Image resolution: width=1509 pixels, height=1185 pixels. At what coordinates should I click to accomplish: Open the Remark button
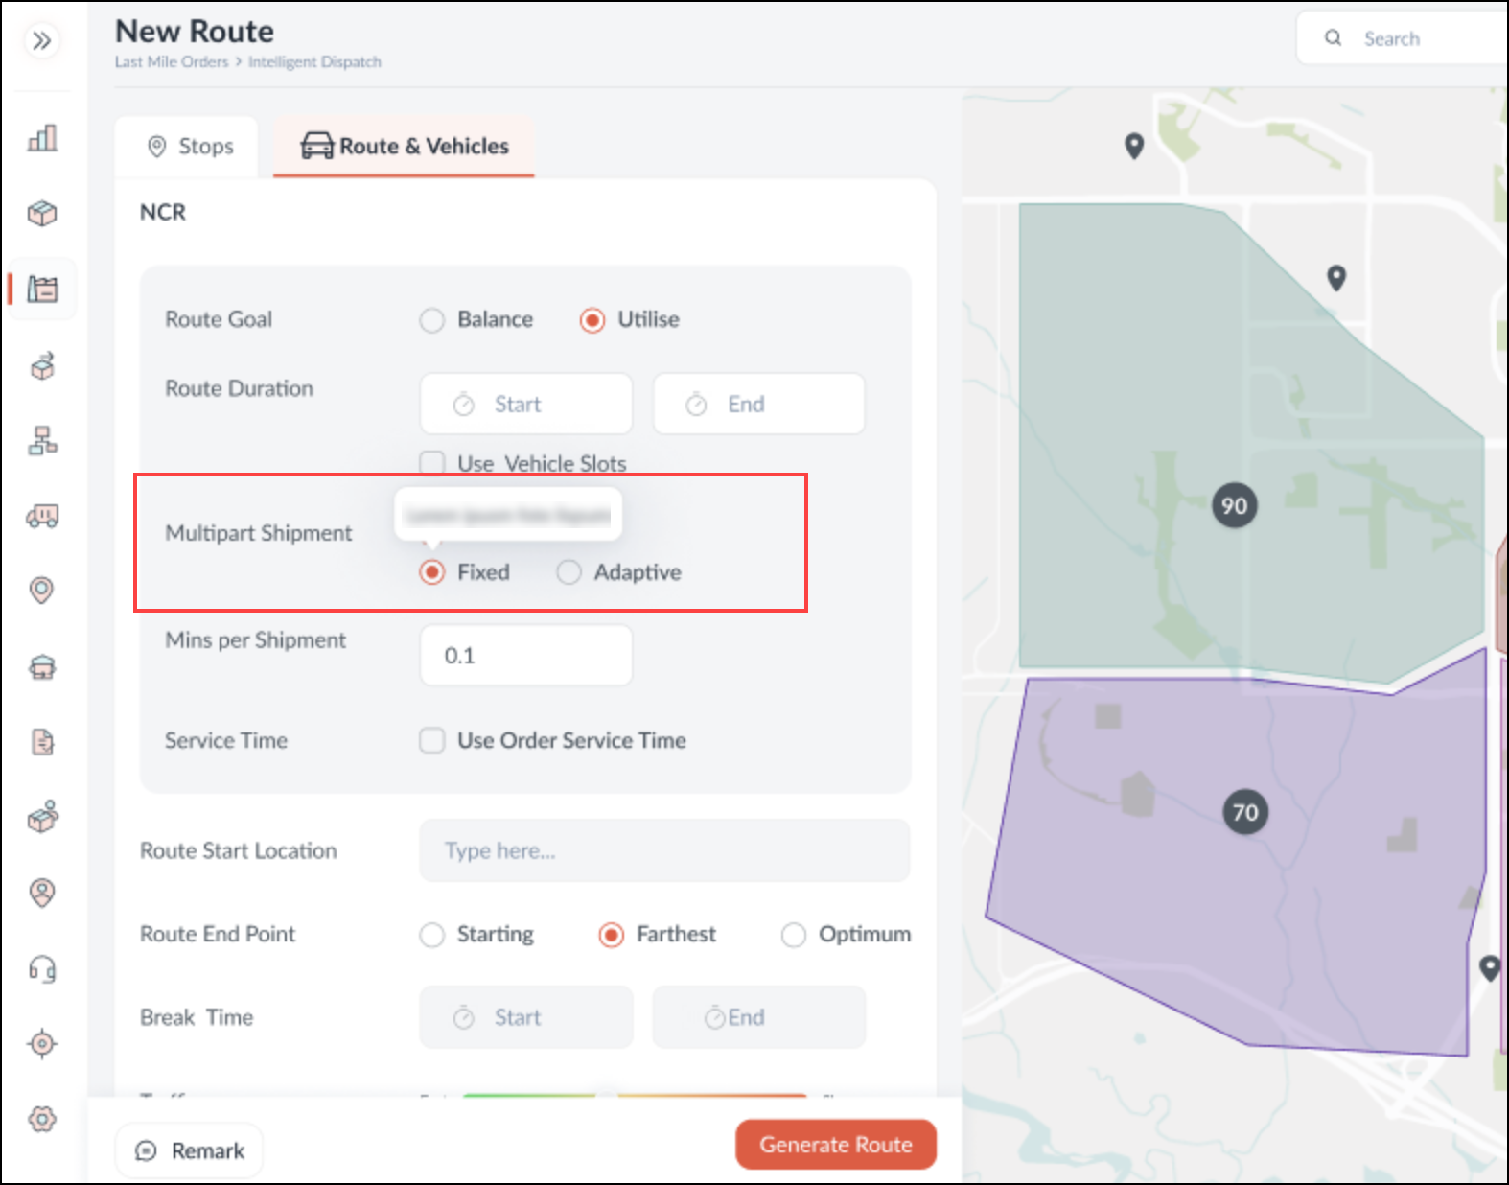coord(189,1150)
